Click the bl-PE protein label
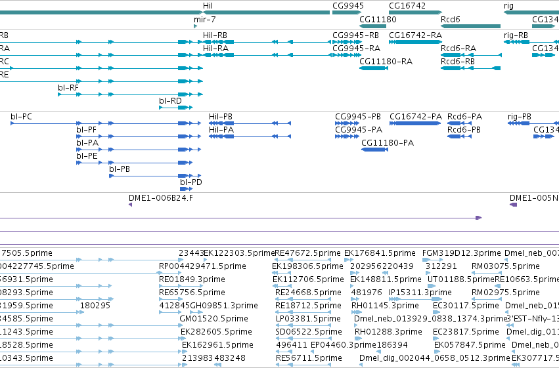The width and height of the screenshot is (559, 368). pos(87,156)
